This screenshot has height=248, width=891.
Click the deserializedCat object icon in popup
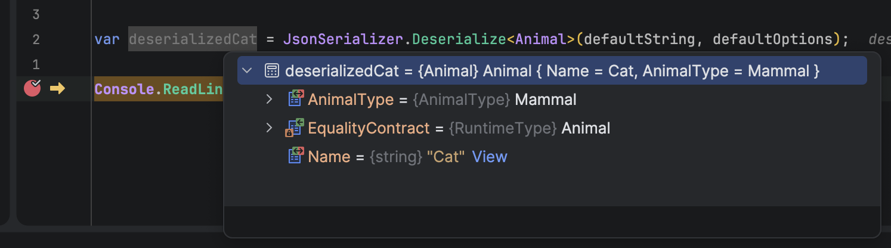[x=271, y=71]
